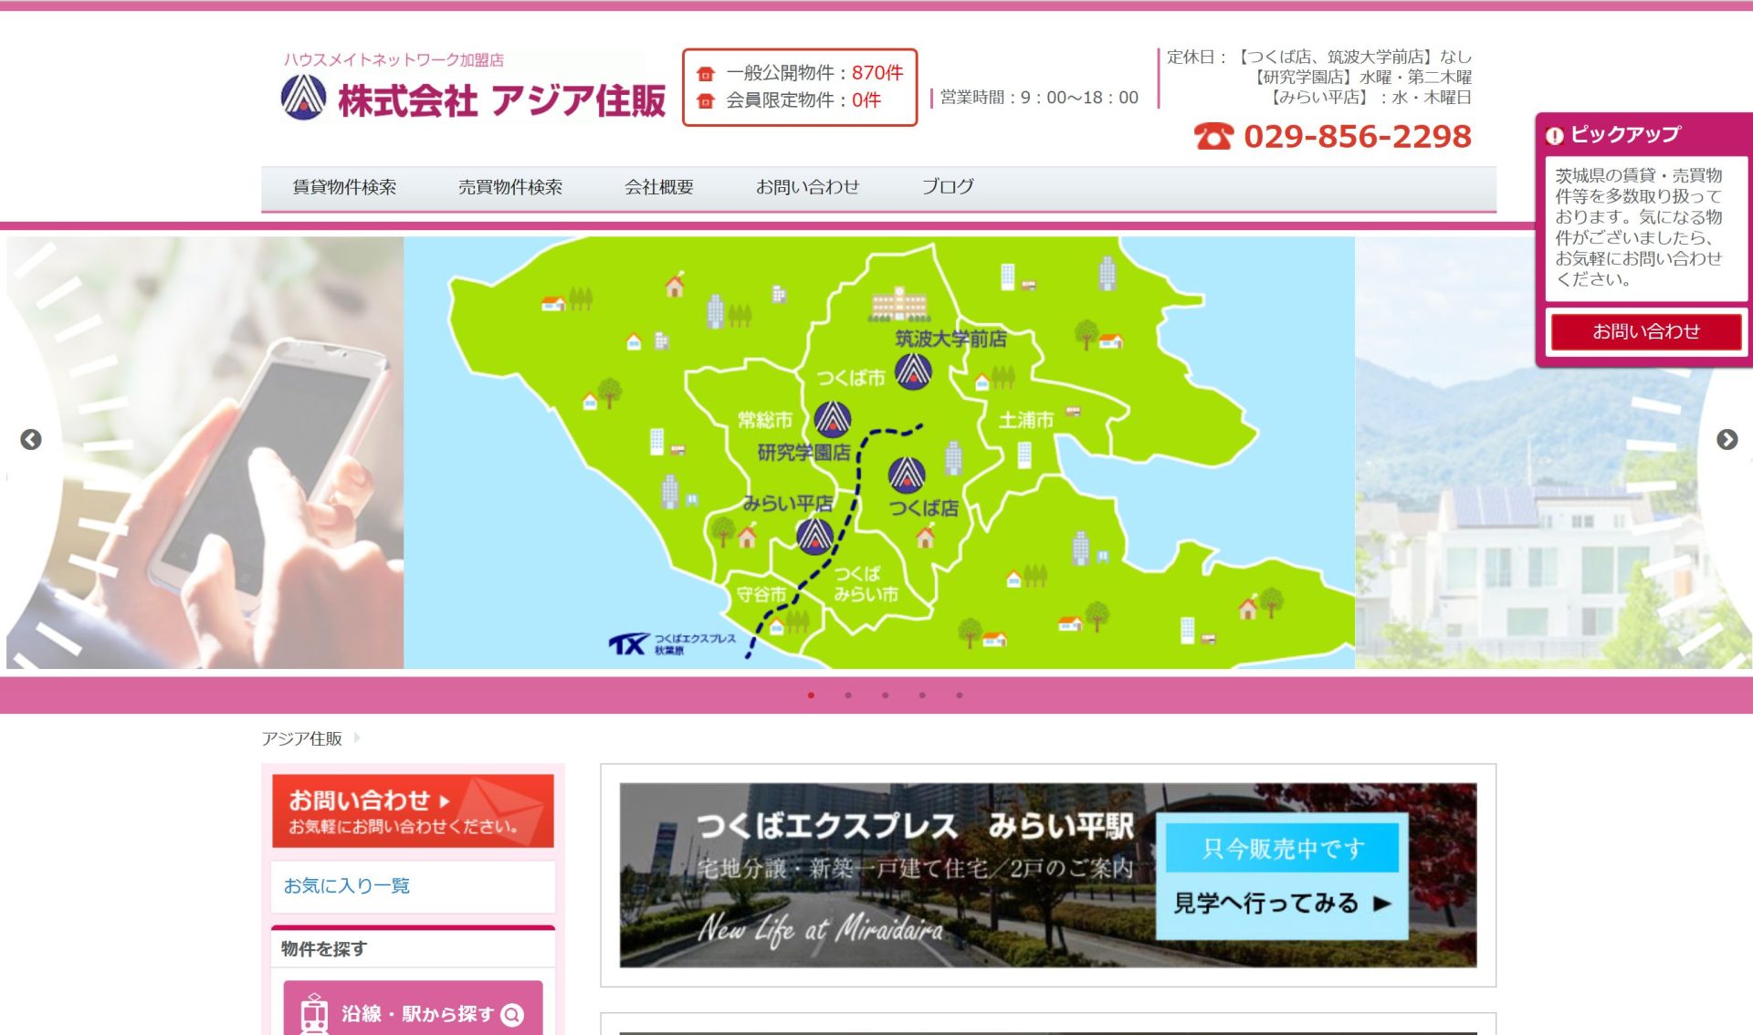Click house icon next to 一般公開物件
This screenshot has width=1753, height=1035.
point(705,74)
